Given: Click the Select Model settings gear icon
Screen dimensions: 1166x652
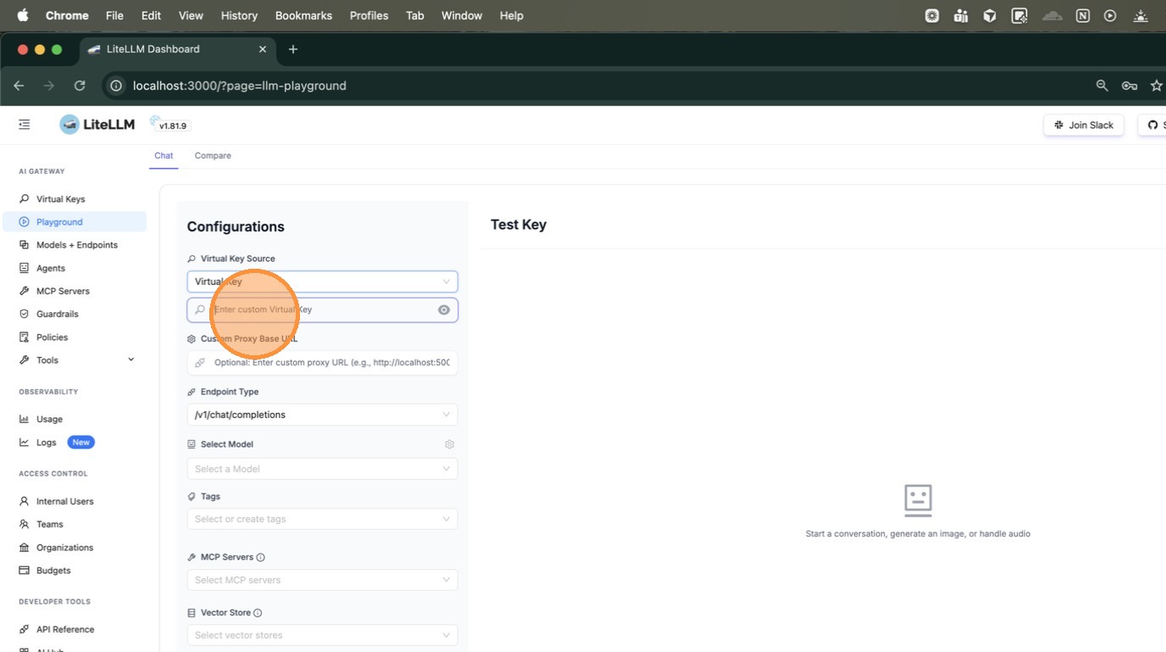Looking at the screenshot, I should coord(449,444).
